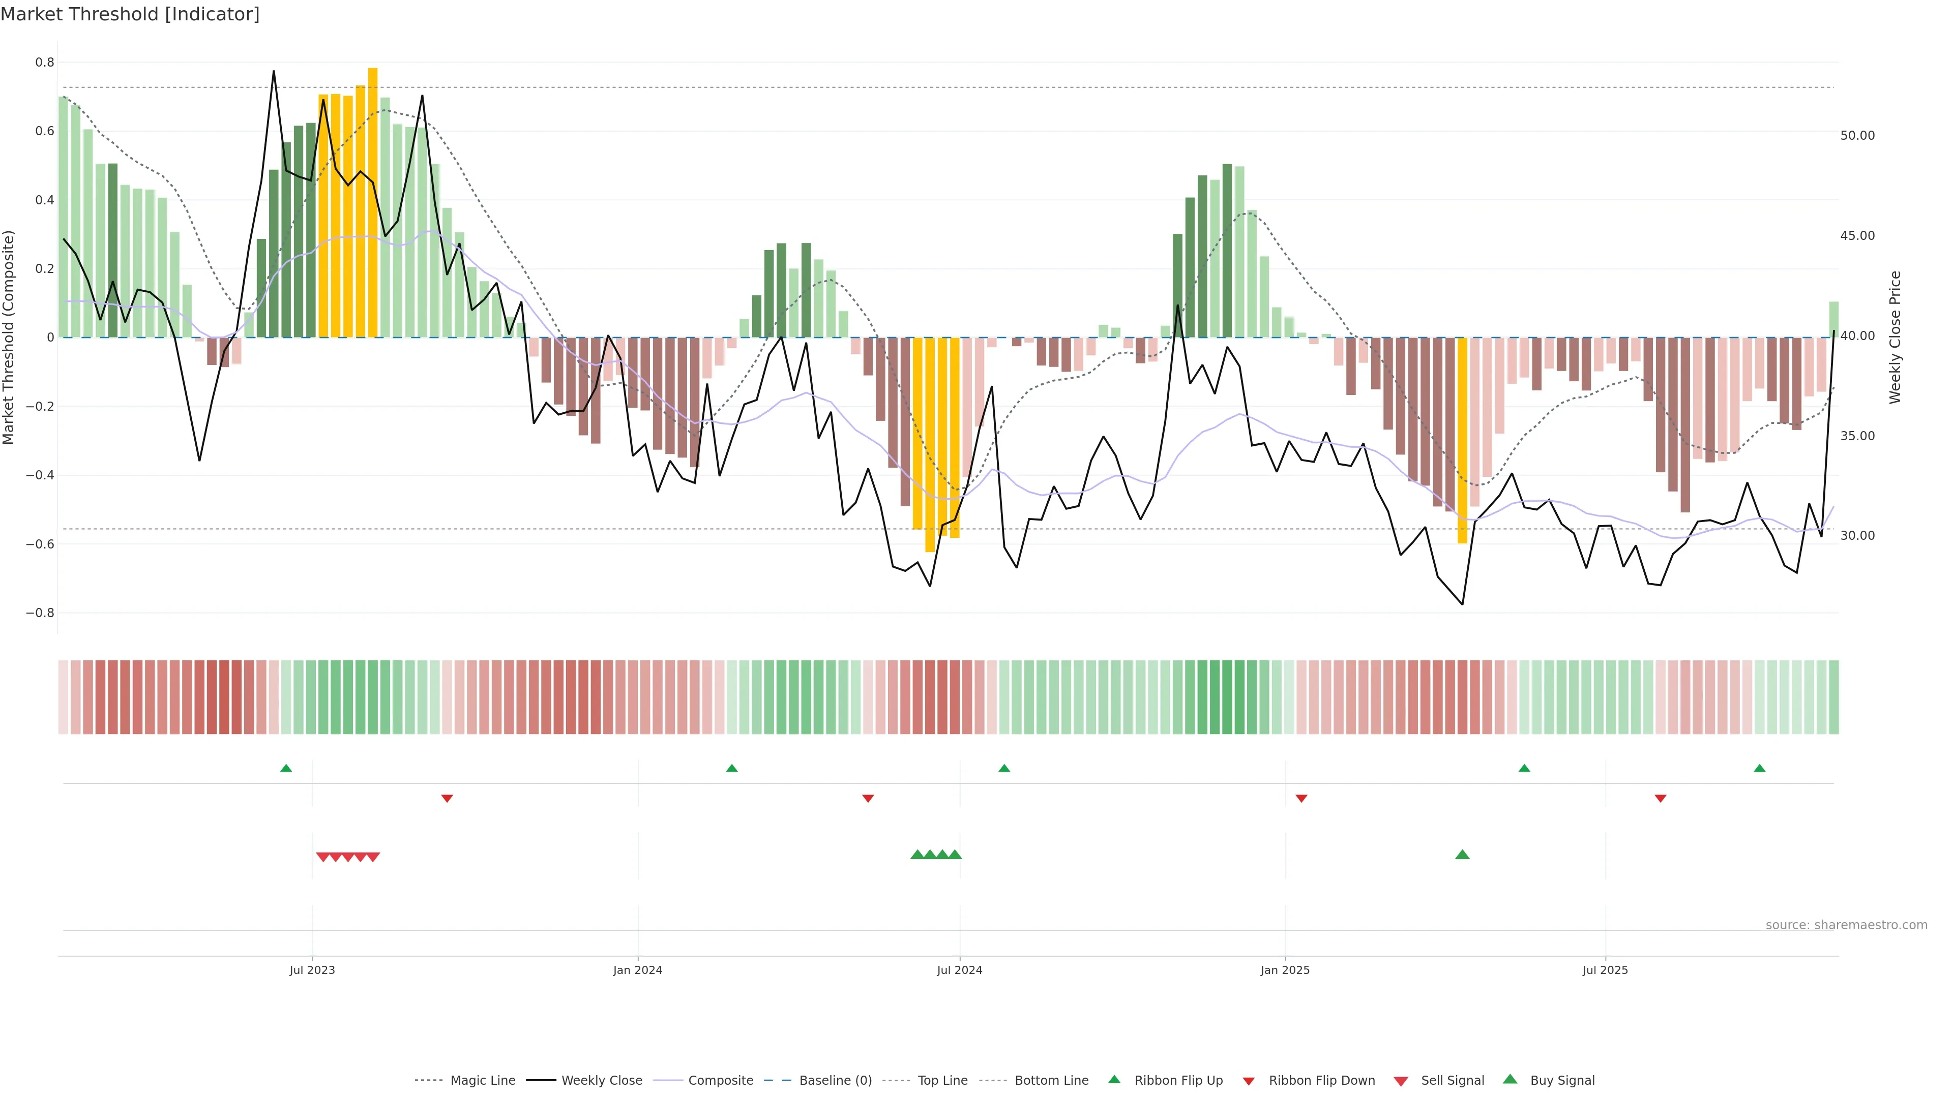Click the Sell Signal legend marker
This screenshot has width=1953, height=1098.
pos(1401,1081)
